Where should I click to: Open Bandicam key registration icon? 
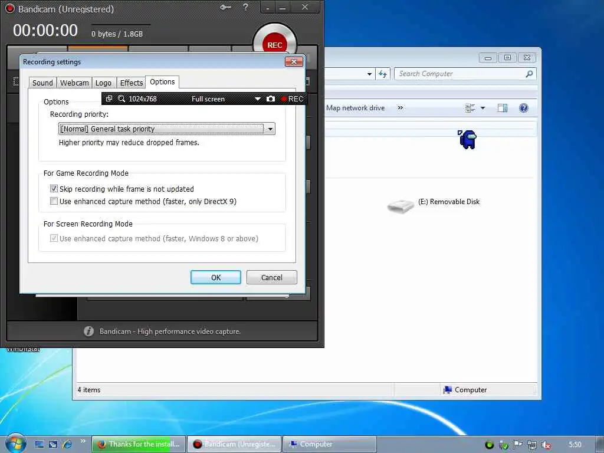click(x=225, y=7)
